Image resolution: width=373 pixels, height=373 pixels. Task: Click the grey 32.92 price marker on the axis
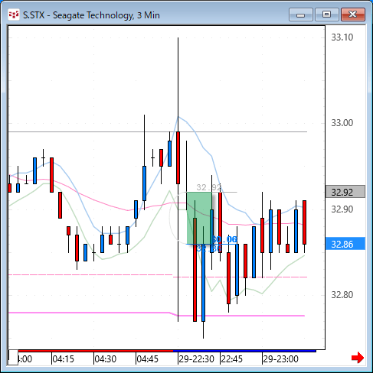click(x=345, y=192)
